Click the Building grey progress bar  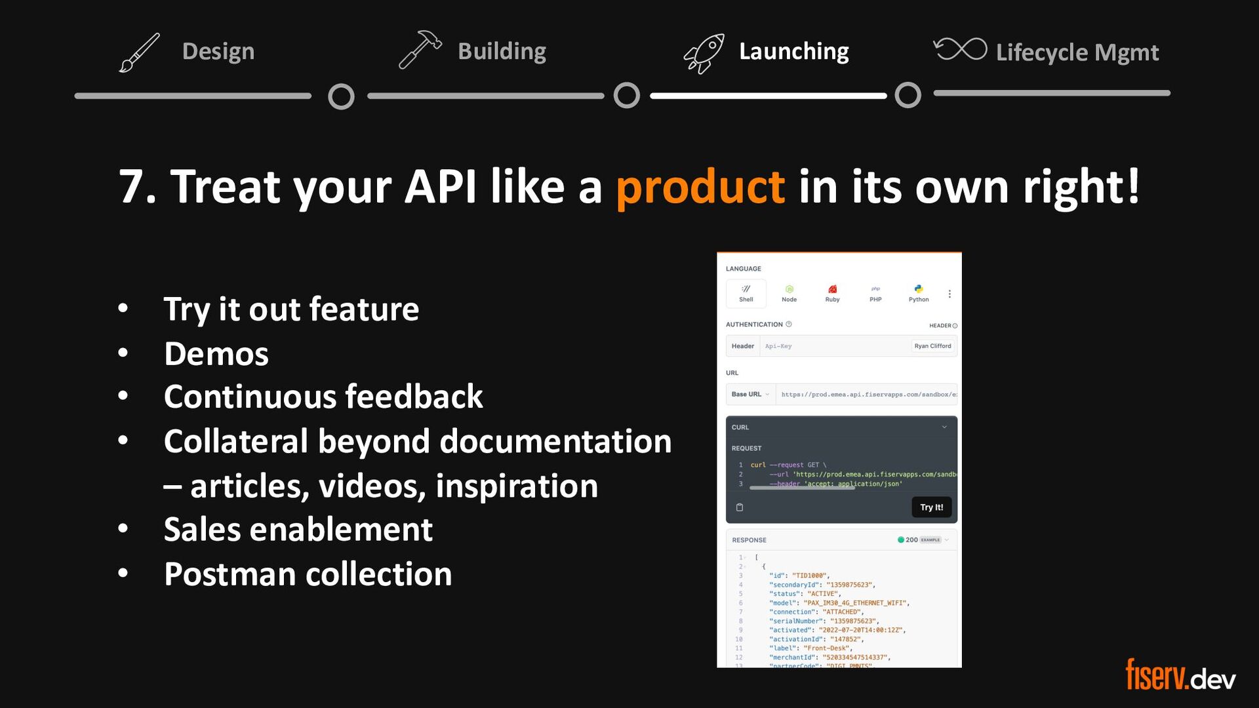tap(485, 96)
